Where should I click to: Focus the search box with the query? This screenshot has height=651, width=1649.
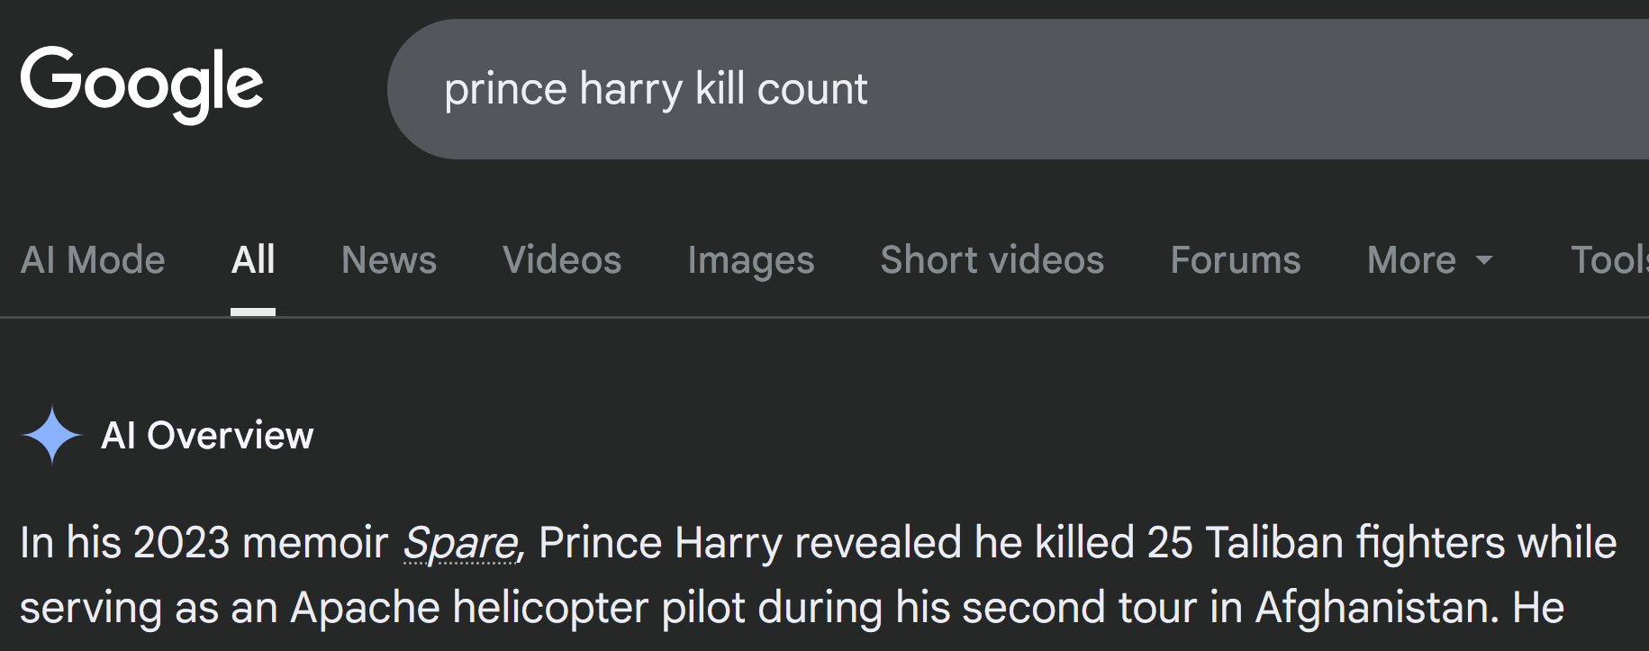point(1171,89)
